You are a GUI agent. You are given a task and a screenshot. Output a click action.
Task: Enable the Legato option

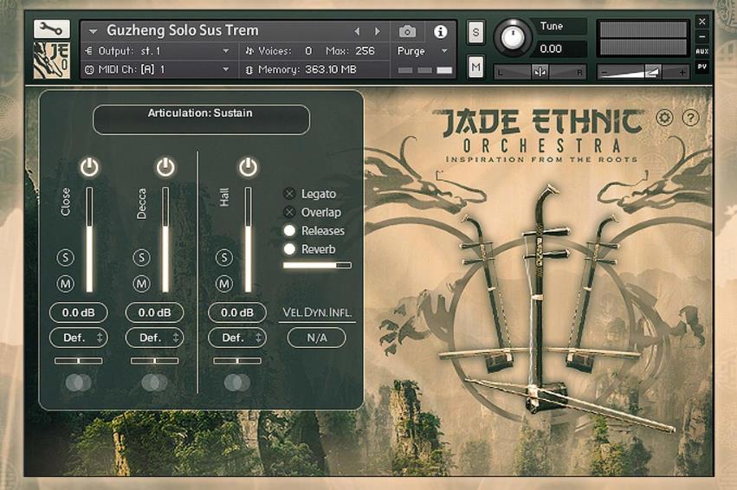pos(289,194)
